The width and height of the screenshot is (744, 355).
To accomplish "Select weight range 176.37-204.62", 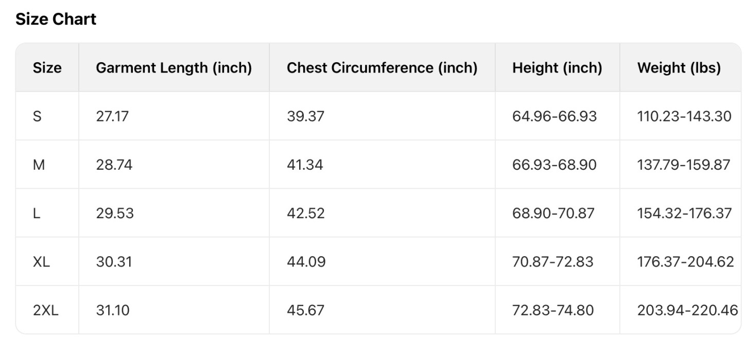I will tap(685, 262).
